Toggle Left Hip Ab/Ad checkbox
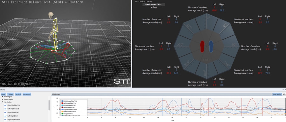The height and width of the screenshot is (122, 286). pyautogui.click(x=5, y=116)
